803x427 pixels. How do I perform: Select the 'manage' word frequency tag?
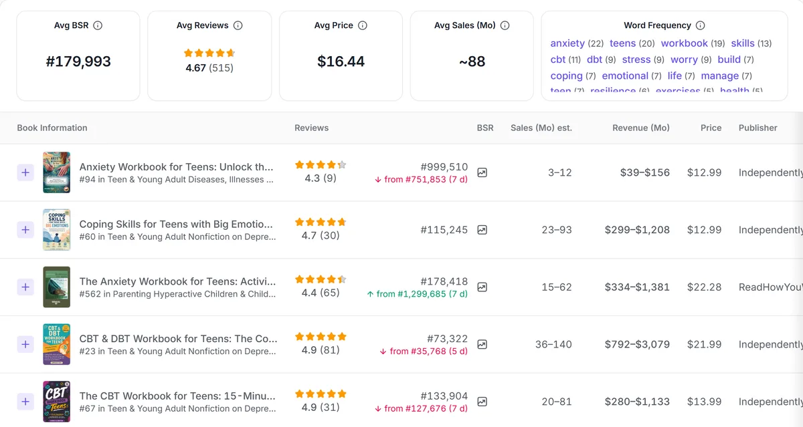point(719,76)
